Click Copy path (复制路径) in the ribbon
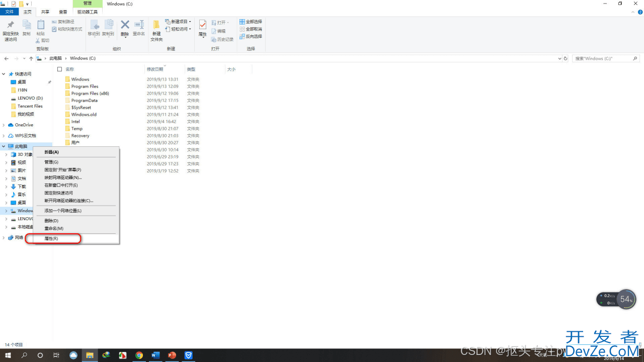This screenshot has width=644, height=362. pyautogui.click(x=63, y=22)
